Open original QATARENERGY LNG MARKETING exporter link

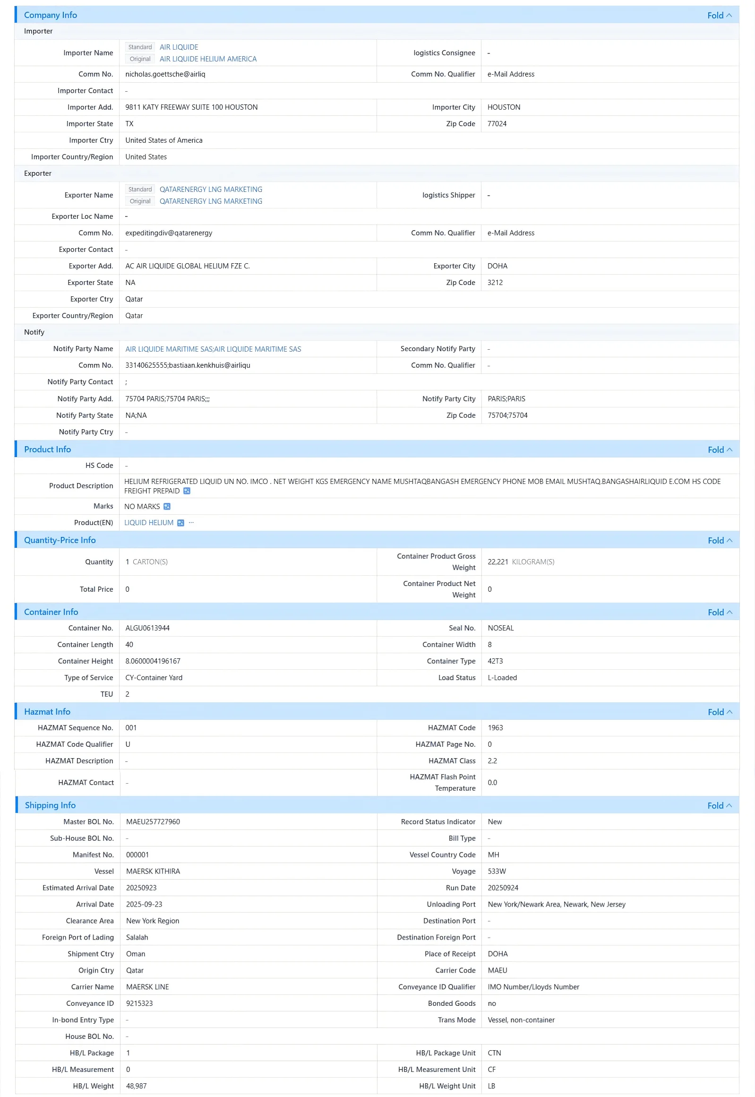[211, 201]
